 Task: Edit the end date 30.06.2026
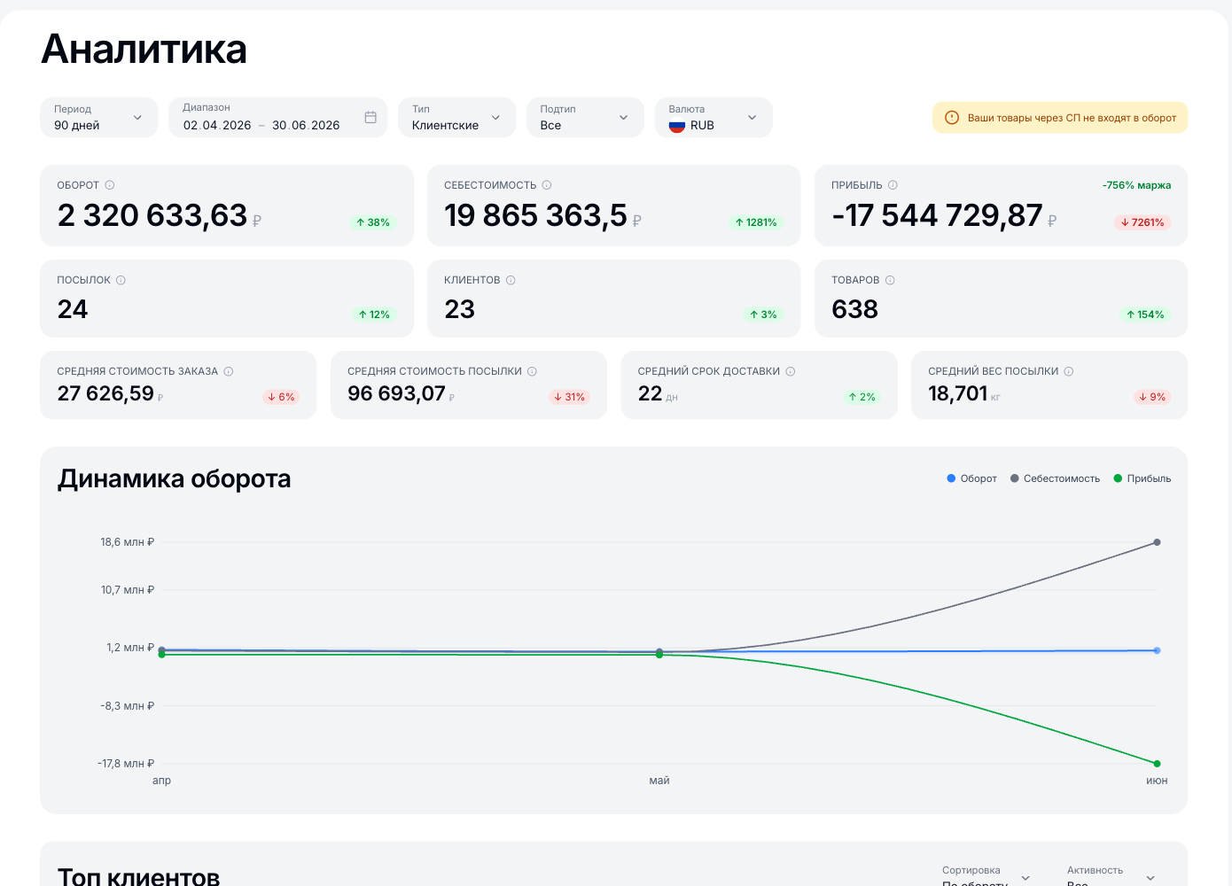(x=306, y=125)
